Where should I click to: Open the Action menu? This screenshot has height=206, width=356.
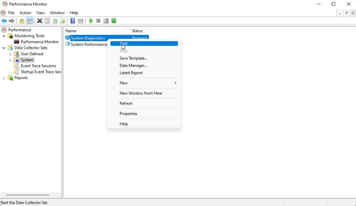click(x=25, y=13)
